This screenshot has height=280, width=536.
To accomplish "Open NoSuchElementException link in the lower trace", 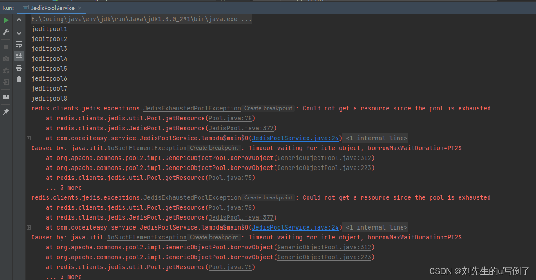I will (147, 237).
